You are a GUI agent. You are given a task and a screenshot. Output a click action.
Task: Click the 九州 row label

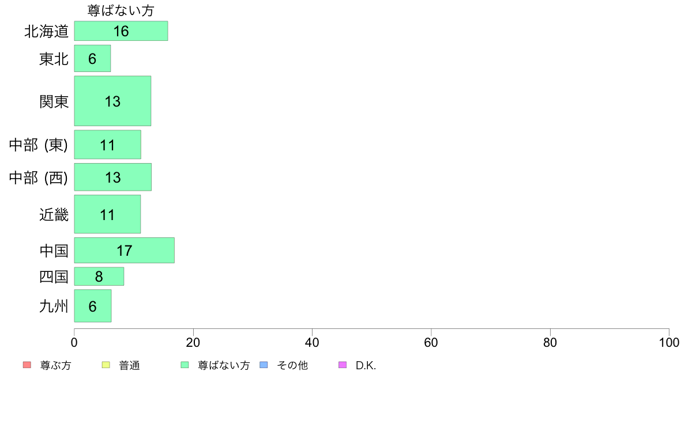pyautogui.click(x=54, y=306)
